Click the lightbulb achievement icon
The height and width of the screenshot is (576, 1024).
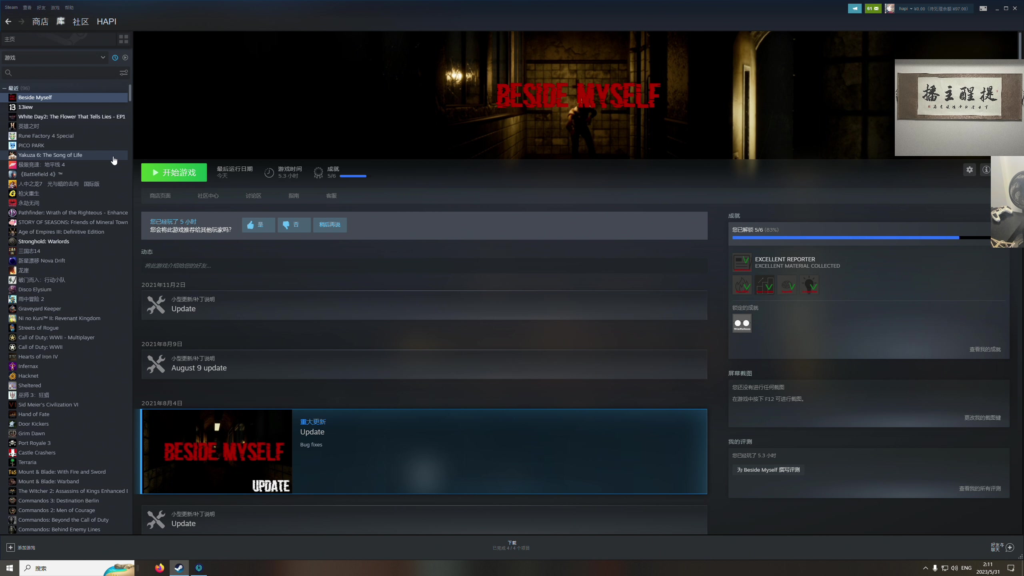coord(809,285)
